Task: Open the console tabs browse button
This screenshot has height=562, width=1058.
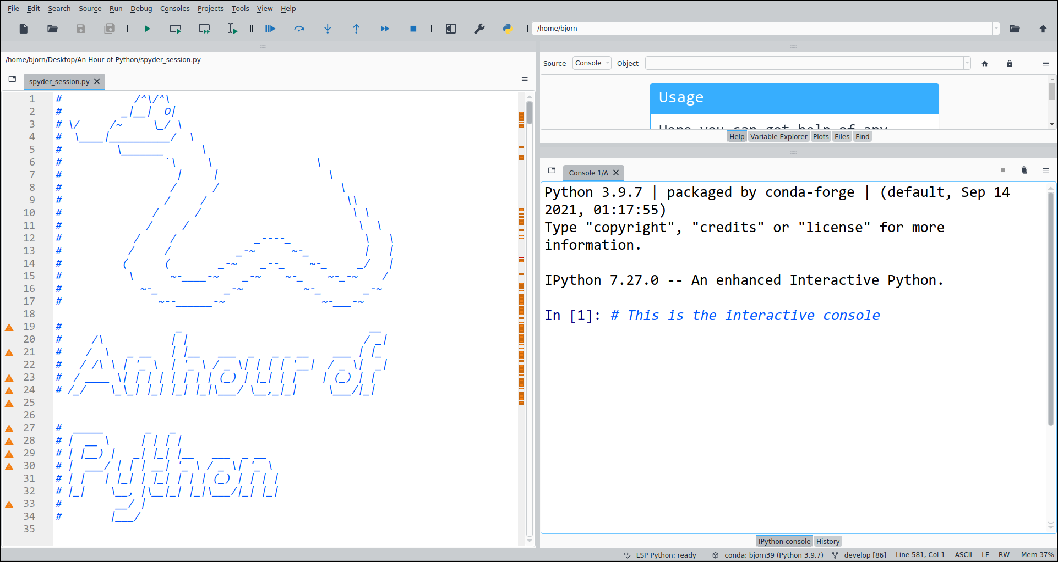Action: 552,170
